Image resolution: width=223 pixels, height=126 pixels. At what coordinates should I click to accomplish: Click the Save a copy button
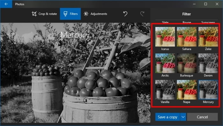click(x=168, y=117)
